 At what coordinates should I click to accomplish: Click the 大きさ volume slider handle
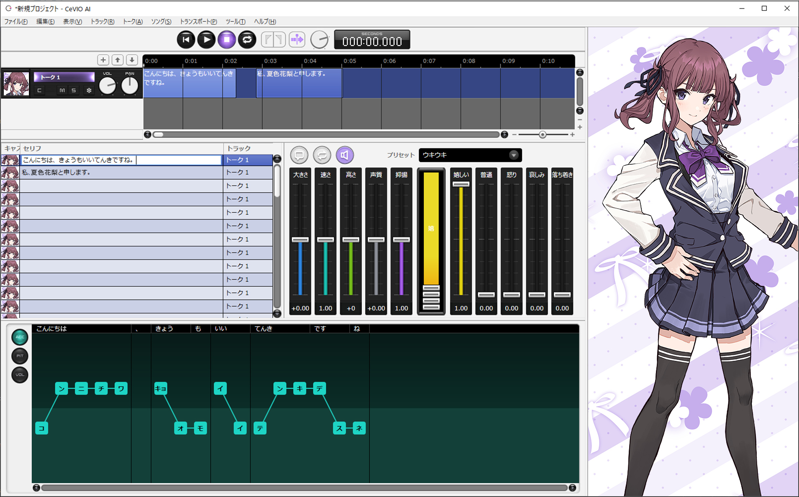coord(300,240)
